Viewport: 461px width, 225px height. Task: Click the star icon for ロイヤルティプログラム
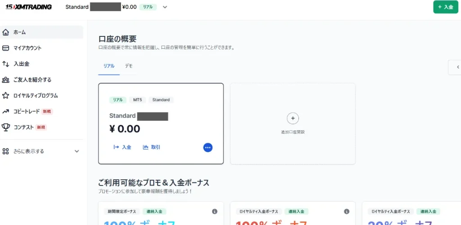coord(5,96)
